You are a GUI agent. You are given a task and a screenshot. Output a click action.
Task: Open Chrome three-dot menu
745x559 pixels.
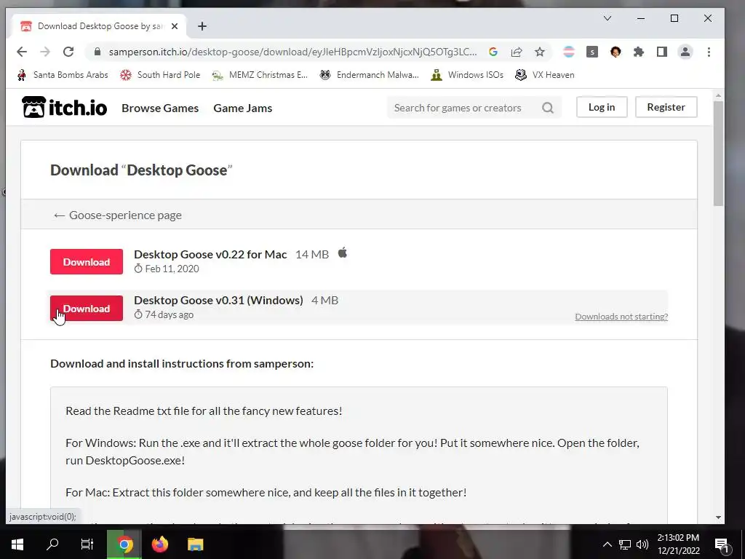[709, 52]
